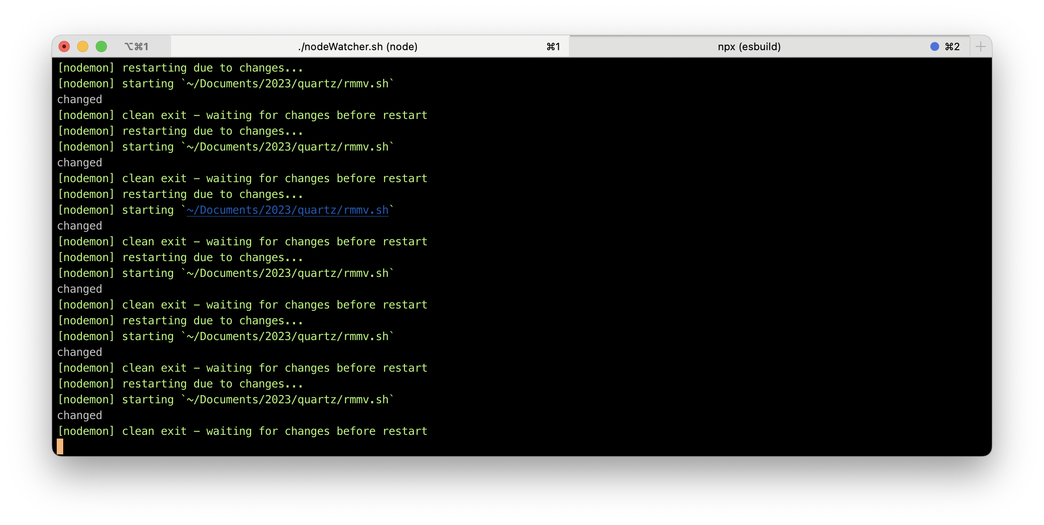Image resolution: width=1044 pixels, height=525 pixels.
Task: Click the orange cursor block at prompt
Action: (x=60, y=446)
